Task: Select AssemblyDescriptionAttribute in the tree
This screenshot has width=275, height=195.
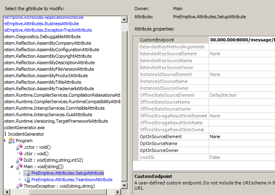Action: pos(49,63)
